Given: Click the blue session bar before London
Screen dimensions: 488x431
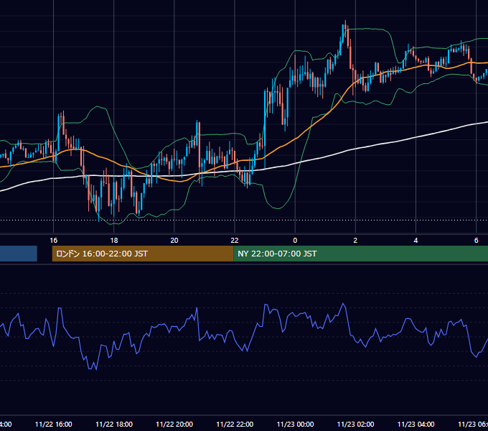Looking at the screenshot, I should tap(19, 254).
